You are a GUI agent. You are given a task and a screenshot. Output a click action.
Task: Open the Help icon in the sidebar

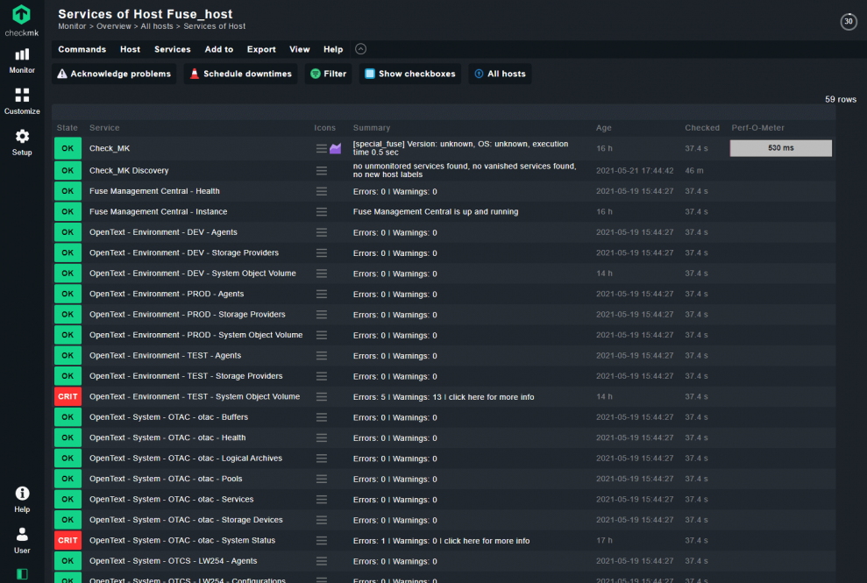click(x=21, y=495)
